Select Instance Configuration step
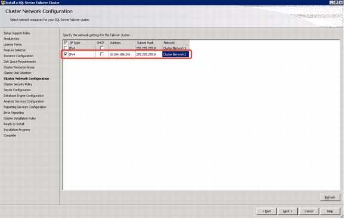The image size is (345, 220). [19, 56]
